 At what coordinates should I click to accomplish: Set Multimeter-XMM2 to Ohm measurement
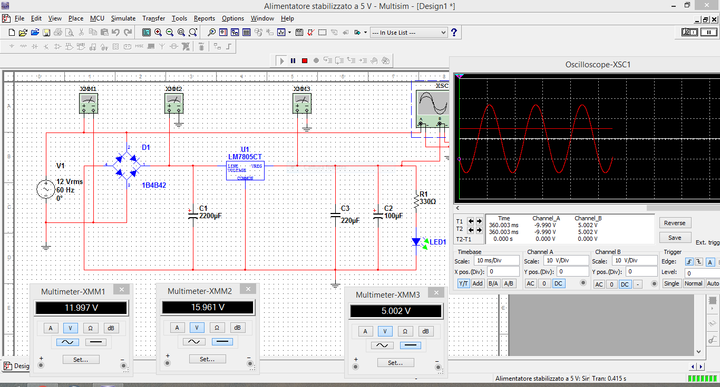coord(217,328)
